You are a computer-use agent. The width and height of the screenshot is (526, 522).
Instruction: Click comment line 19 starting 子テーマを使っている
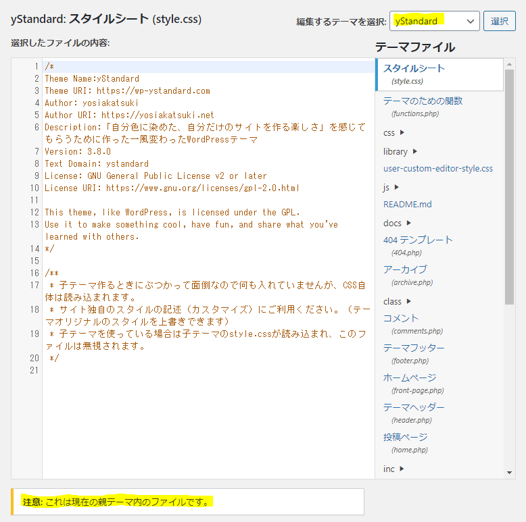pos(206,340)
